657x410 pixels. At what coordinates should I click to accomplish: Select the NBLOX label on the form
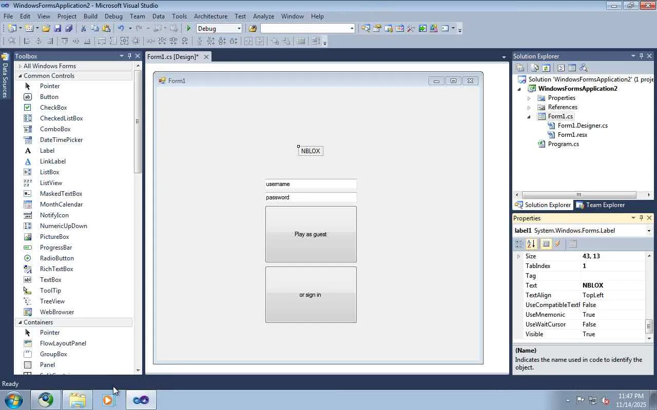tap(311, 151)
